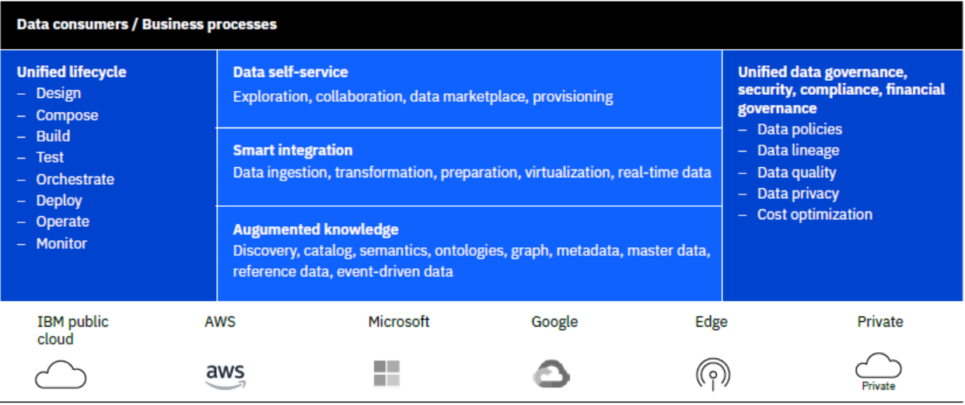This screenshot has height=405, width=965.
Task: Click the Edge antenna icon
Action: click(713, 375)
